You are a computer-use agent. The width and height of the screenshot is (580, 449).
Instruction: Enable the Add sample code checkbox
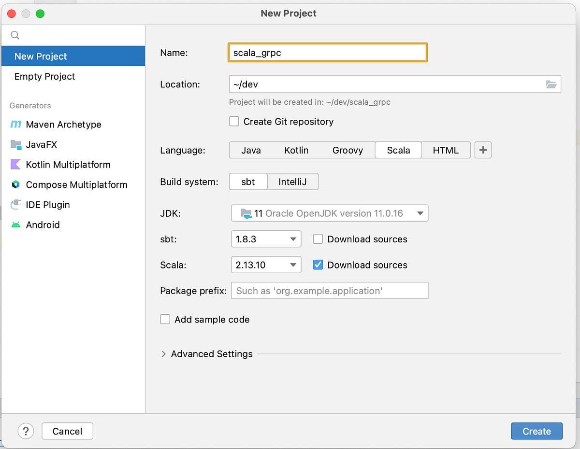click(x=165, y=319)
